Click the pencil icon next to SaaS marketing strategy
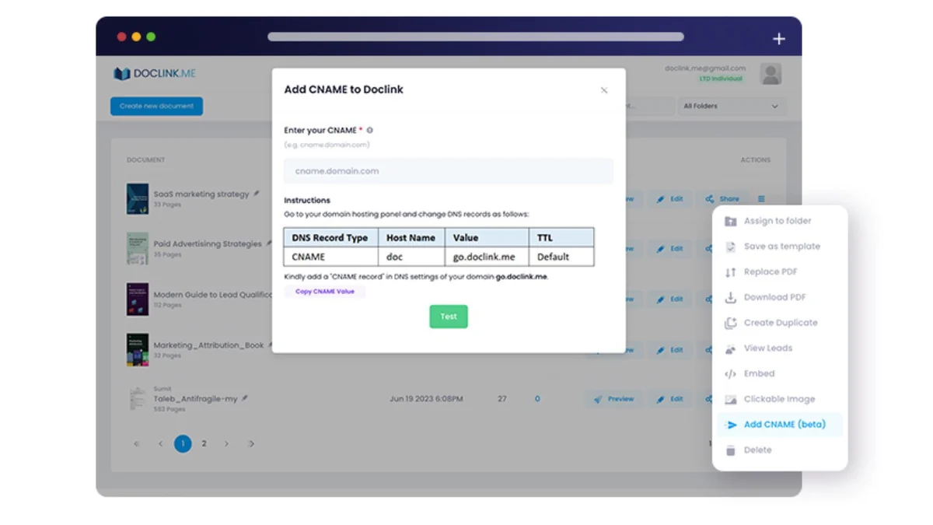The image size is (933, 525). (x=257, y=194)
